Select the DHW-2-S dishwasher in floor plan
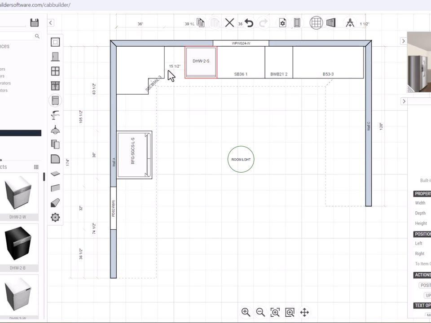Screen dimensions: 431x323 click(x=201, y=61)
